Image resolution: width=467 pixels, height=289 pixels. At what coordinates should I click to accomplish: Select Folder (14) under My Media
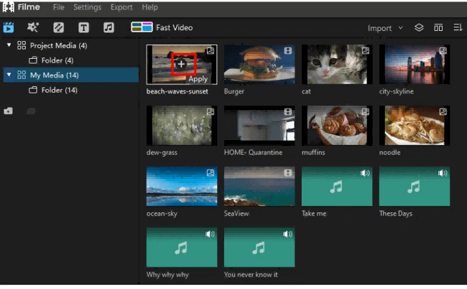[59, 90]
